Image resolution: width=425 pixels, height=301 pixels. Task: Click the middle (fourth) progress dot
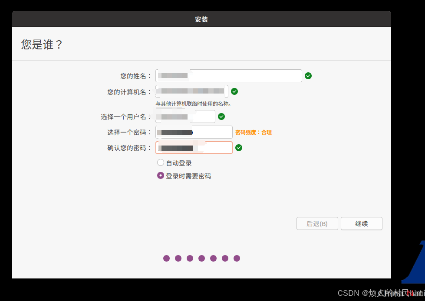point(201,259)
